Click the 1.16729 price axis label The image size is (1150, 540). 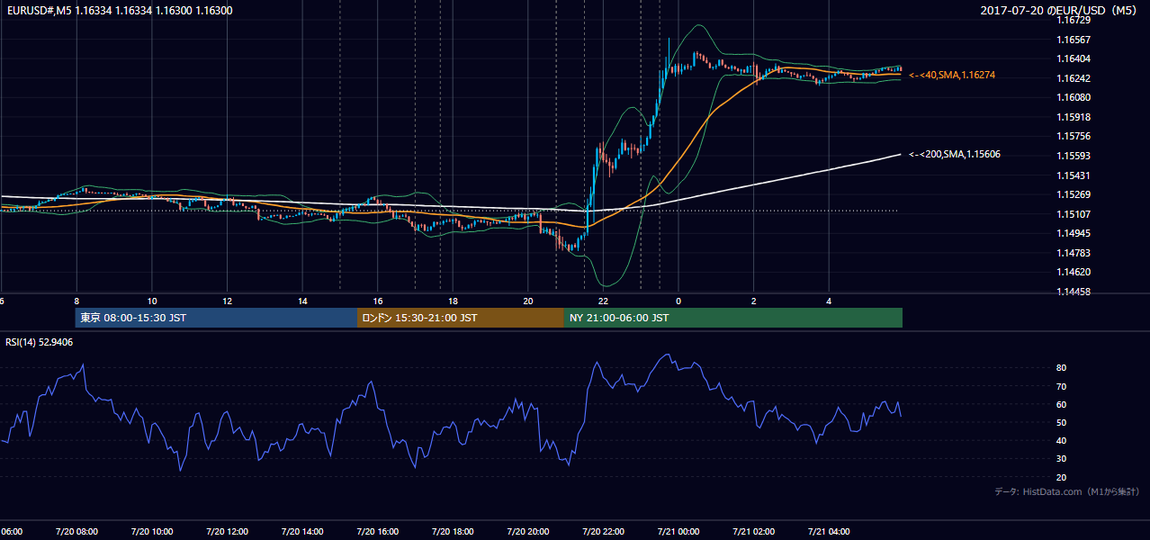(x=1075, y=20)
